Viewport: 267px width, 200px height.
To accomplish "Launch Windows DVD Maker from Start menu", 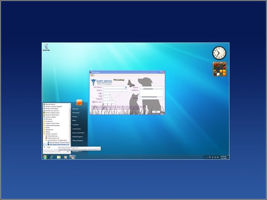I will point(51,108).
